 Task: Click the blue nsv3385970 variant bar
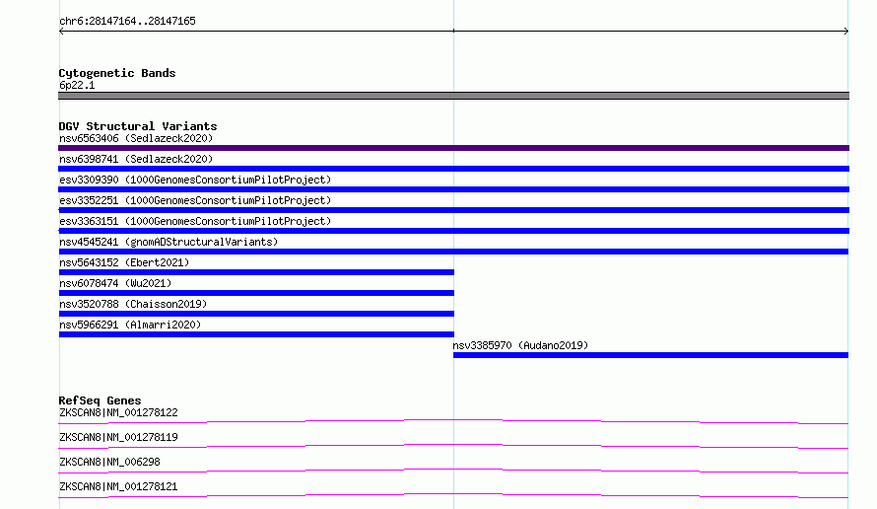pos(650,355)
